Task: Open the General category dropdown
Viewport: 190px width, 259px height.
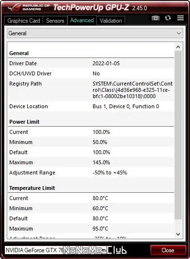Action: (95, 33)
